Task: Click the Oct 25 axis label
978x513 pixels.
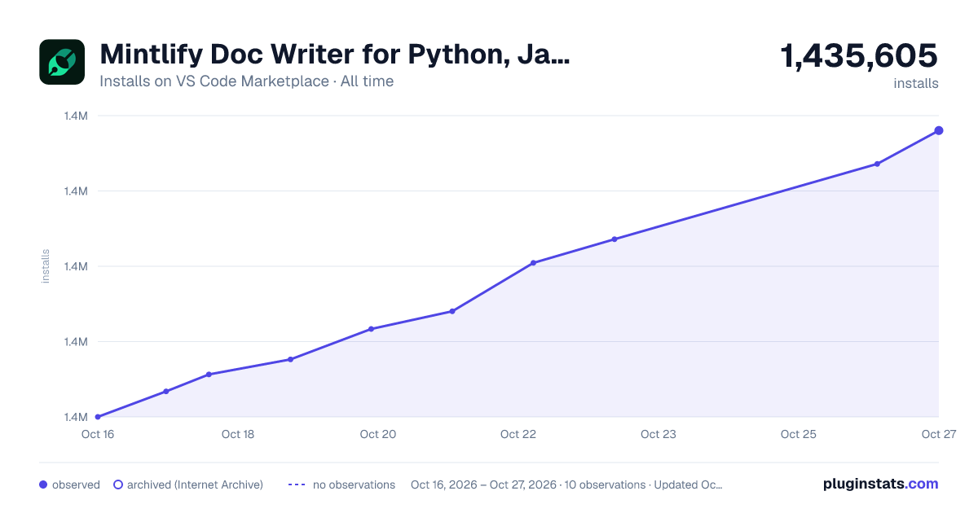Action: point(799,434)
